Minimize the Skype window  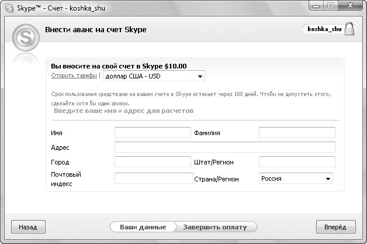click(316, 6)
